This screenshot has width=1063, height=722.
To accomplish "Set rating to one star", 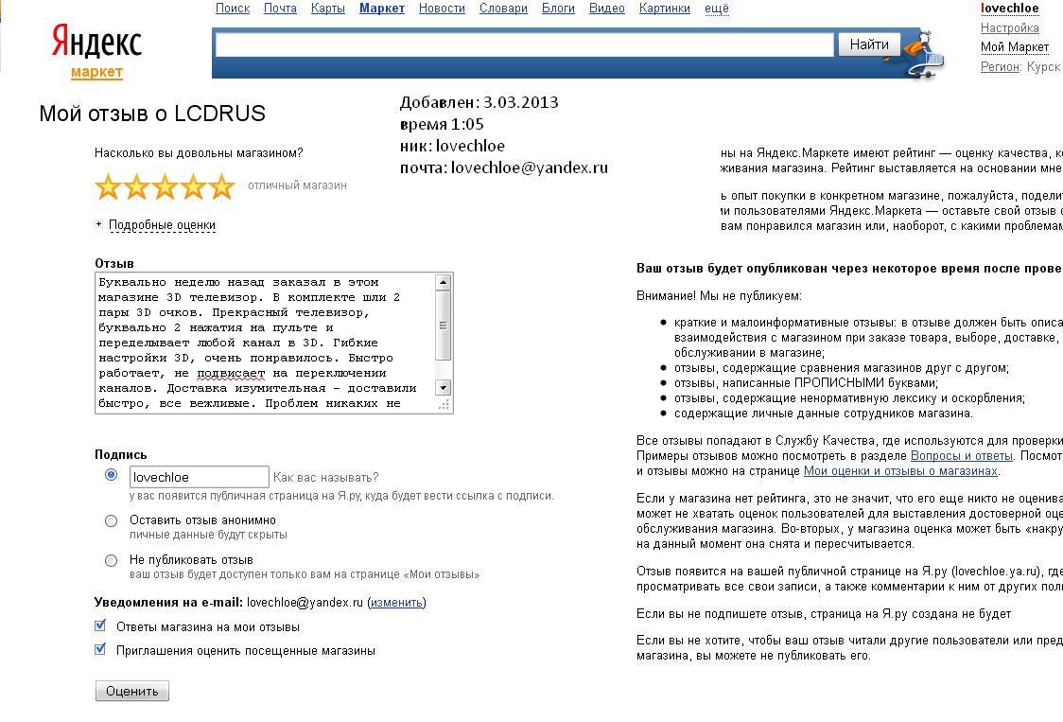I will [109, 186].
